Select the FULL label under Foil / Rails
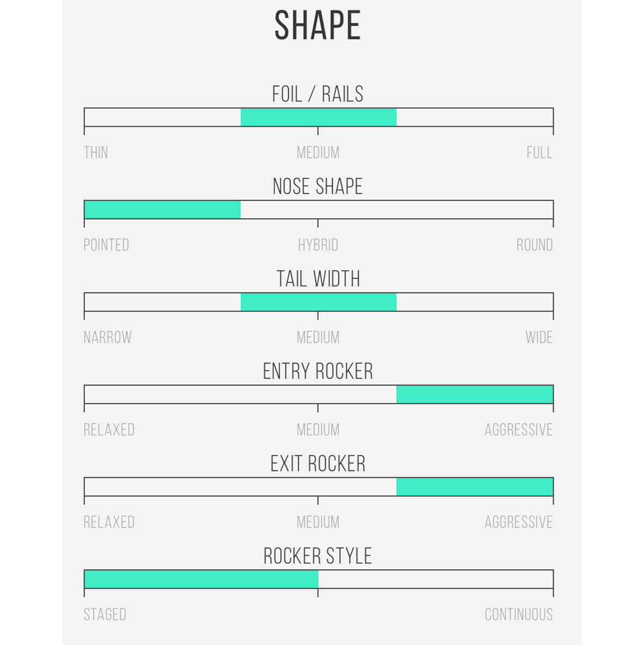This screenshot has height=645, width=644. coord(539,153)
